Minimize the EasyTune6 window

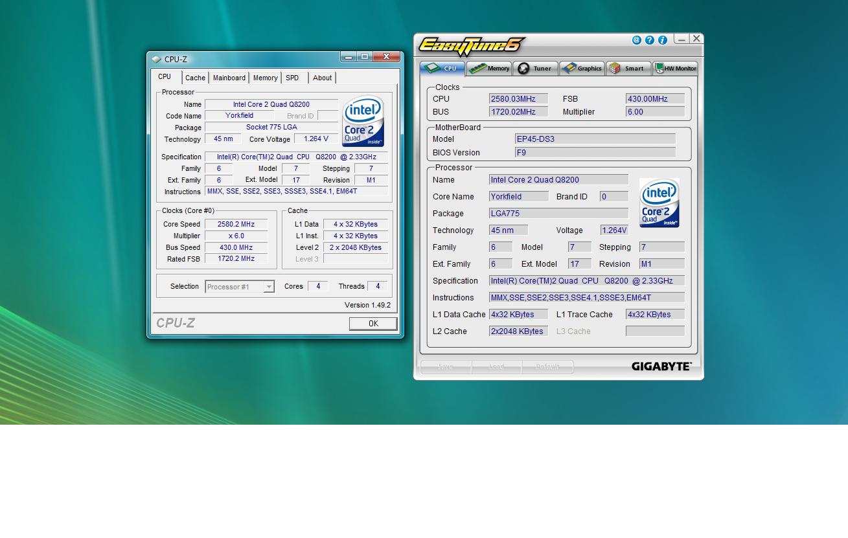(681, 39)
